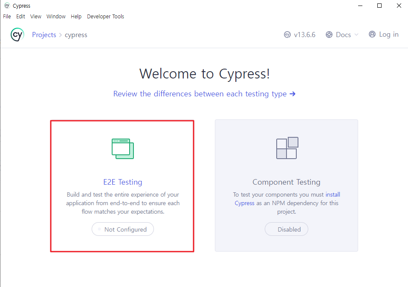Click the Cypress logo in the header
Screen dimensions: 408x287
click(x=17, y=35)
